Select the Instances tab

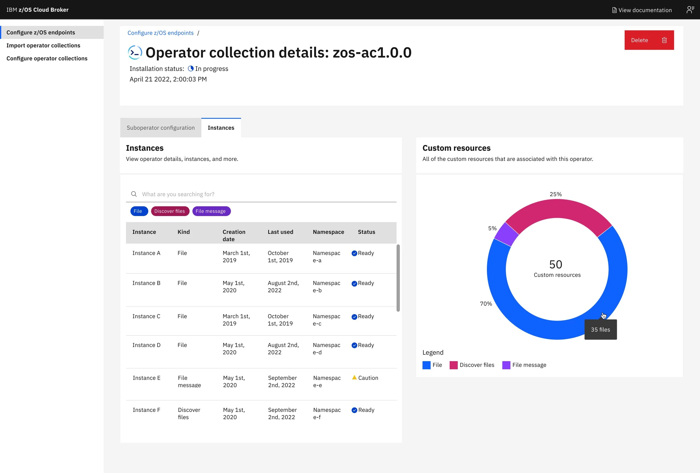221,128
